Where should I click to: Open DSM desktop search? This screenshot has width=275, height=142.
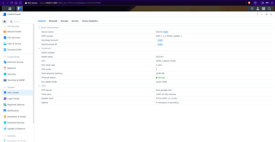point(269,9)
